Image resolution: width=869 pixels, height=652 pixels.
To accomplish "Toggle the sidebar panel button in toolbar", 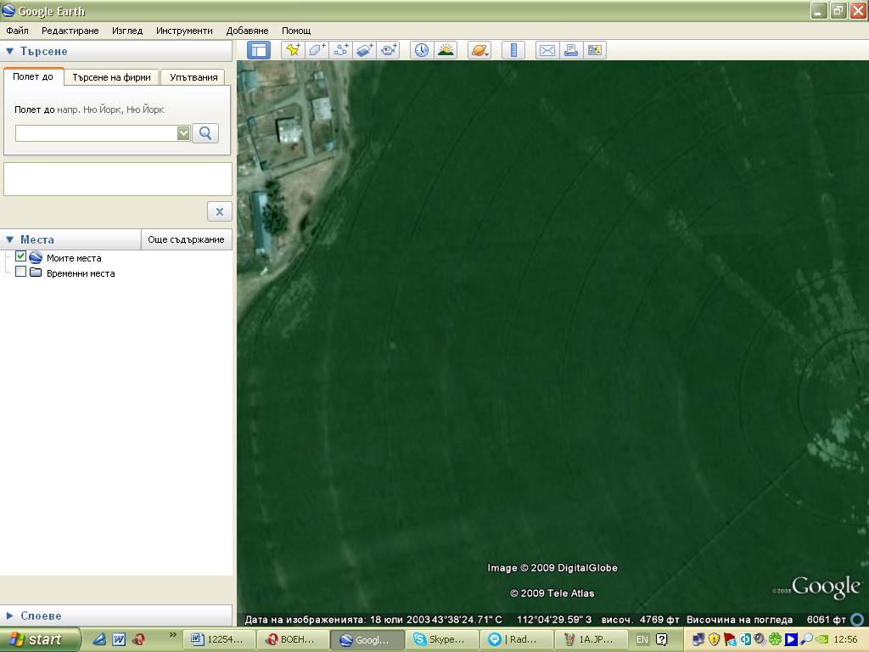I will [x=259, y=50].
